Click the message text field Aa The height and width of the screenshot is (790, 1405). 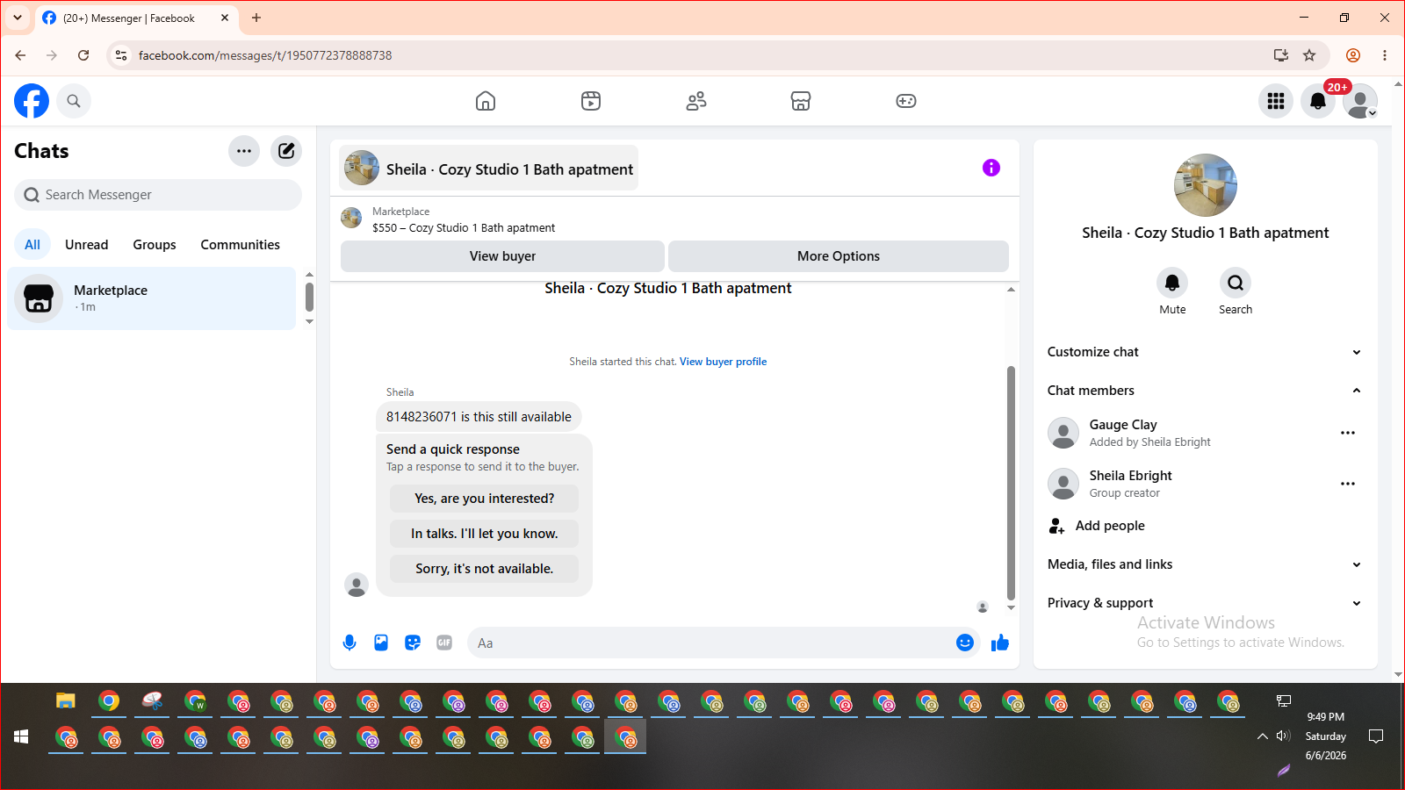click(x=711, y=643)
